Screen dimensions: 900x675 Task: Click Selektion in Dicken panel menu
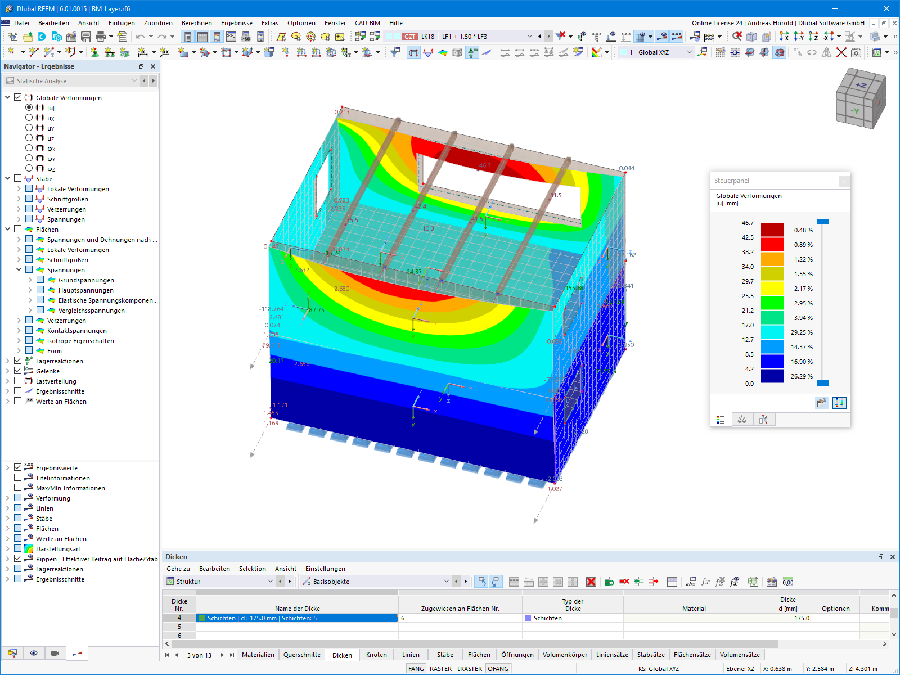[x=253, y=569]
